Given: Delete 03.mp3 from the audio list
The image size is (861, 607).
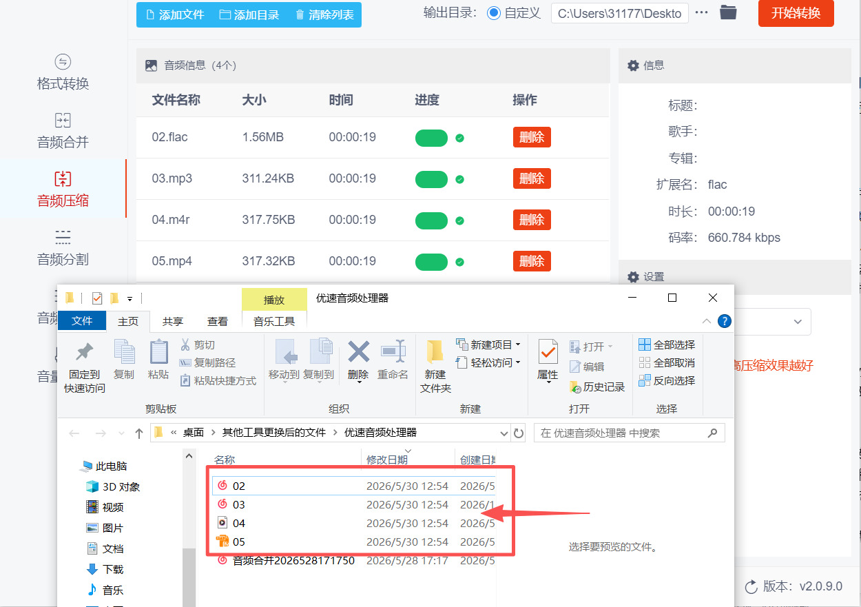Looking at the screenshot, I should [x=532, y=178].
